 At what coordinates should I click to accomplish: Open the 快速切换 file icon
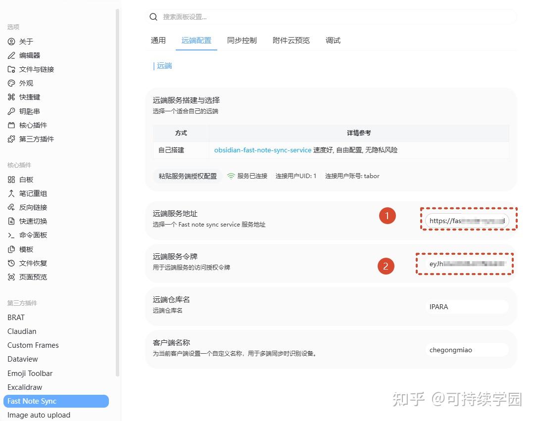click(x=11, y=221)
